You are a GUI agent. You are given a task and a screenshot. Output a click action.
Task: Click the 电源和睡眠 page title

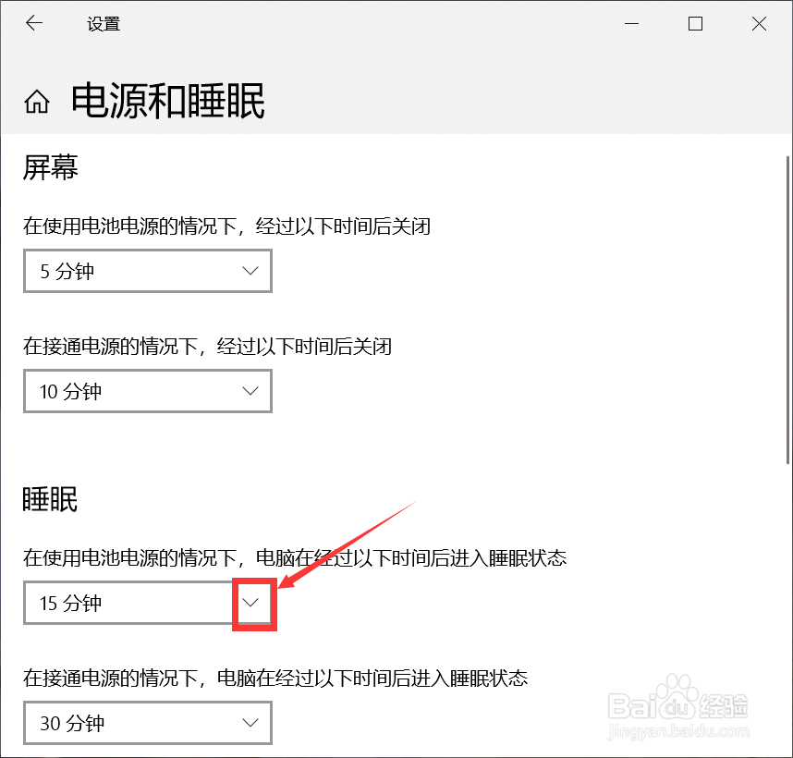click(168, 101)
